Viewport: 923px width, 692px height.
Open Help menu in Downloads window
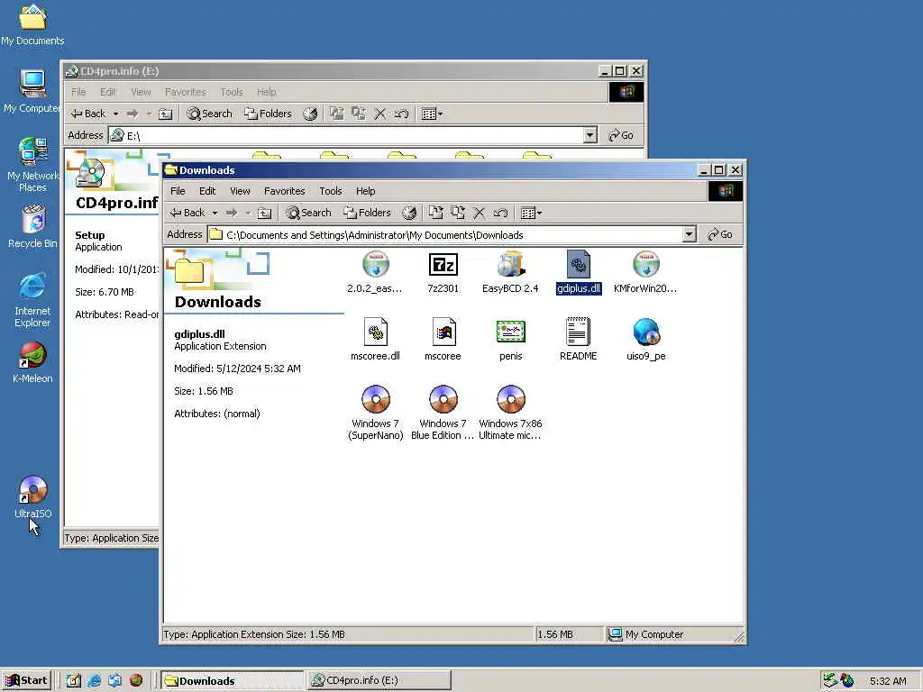click(366, 191)
